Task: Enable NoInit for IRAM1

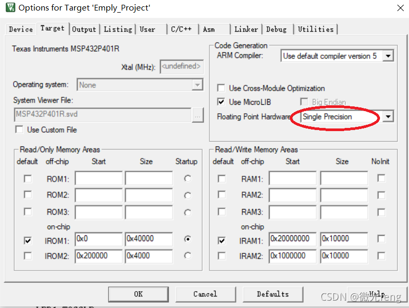Action: pyautogui.click(x=381, y=239)
